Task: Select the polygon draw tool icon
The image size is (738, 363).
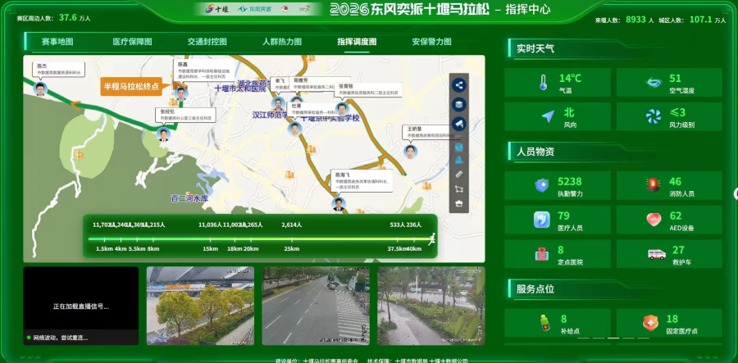Action: (x=459, y=188)
